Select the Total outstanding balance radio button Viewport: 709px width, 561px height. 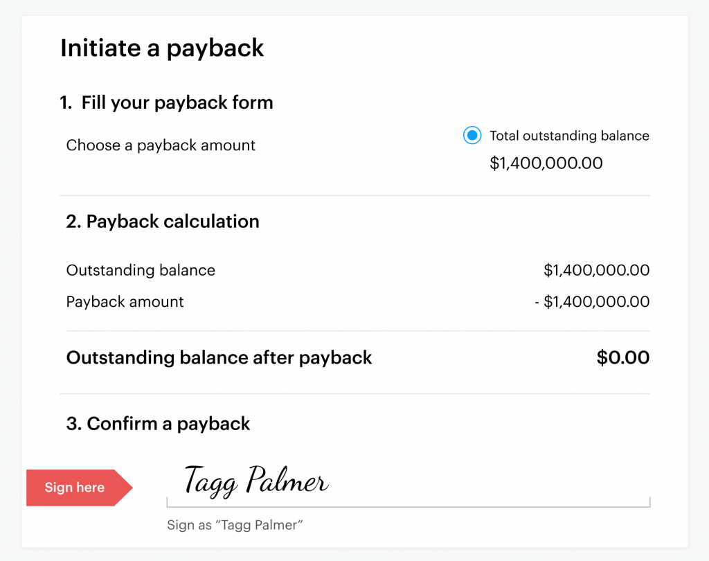pos(472,136)
